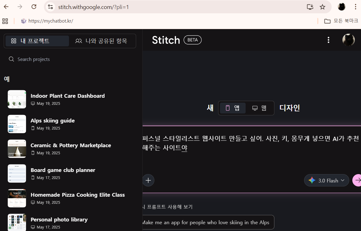Open the apps grid in bookmarks bar

coord(5,21)
